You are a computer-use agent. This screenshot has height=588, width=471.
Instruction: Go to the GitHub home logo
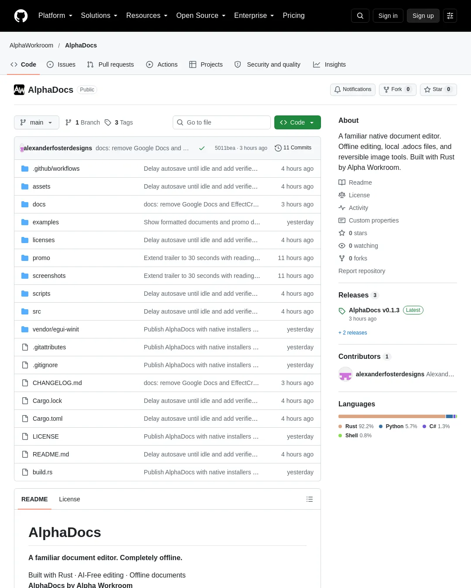(21, 16)
